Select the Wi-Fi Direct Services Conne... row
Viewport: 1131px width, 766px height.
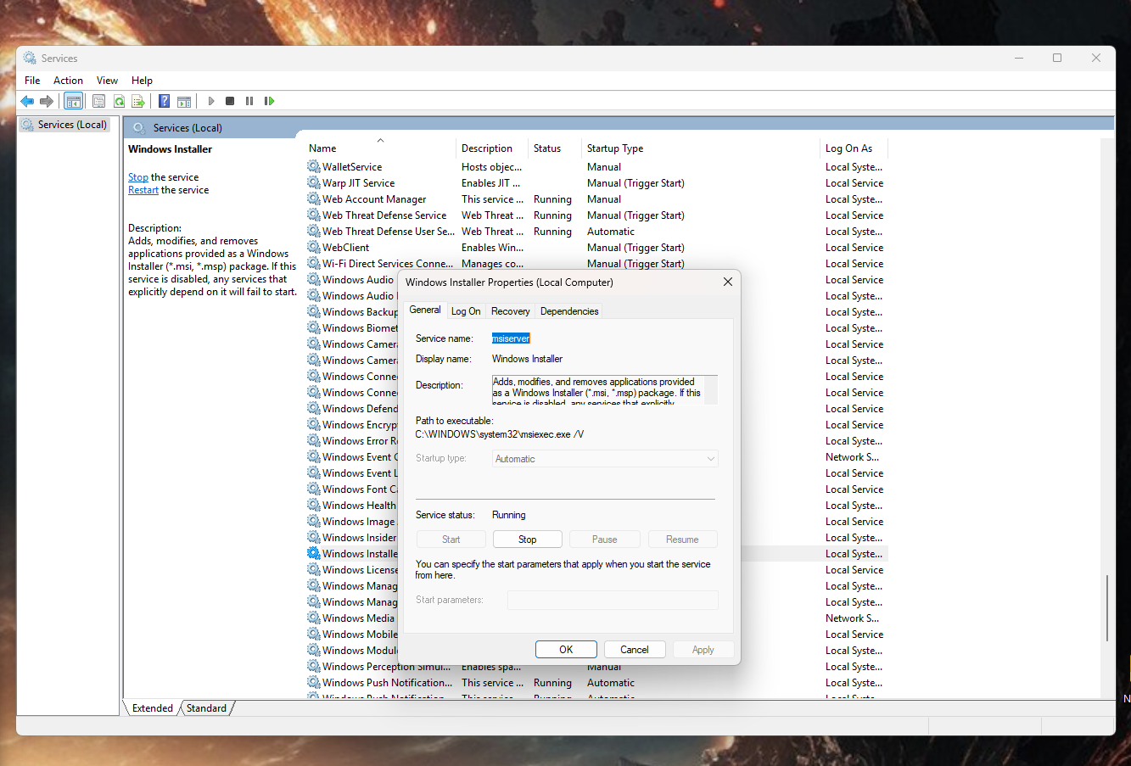596,264
